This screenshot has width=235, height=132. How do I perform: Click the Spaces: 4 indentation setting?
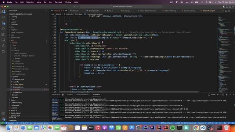[x=202, y=123]
